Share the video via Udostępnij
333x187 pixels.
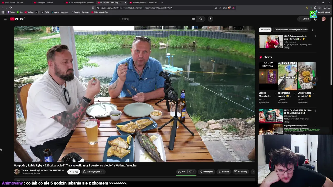[206, 172]
